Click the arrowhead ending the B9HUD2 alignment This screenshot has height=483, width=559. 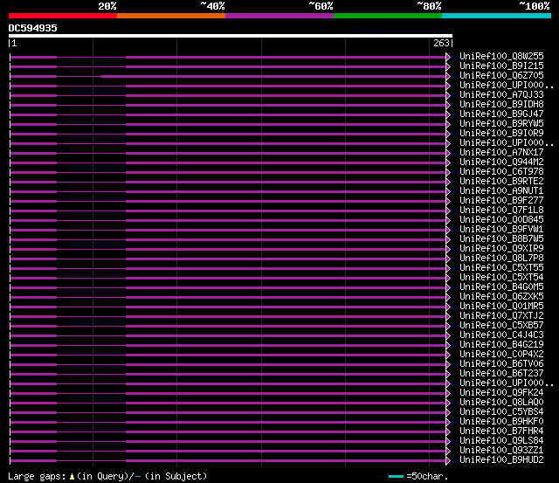click(x=448, y=460)
